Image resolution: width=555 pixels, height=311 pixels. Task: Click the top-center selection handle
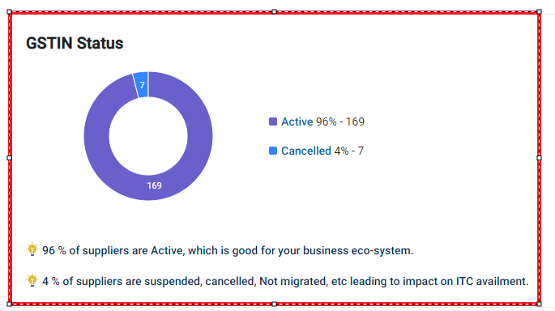tap(275, 12)
